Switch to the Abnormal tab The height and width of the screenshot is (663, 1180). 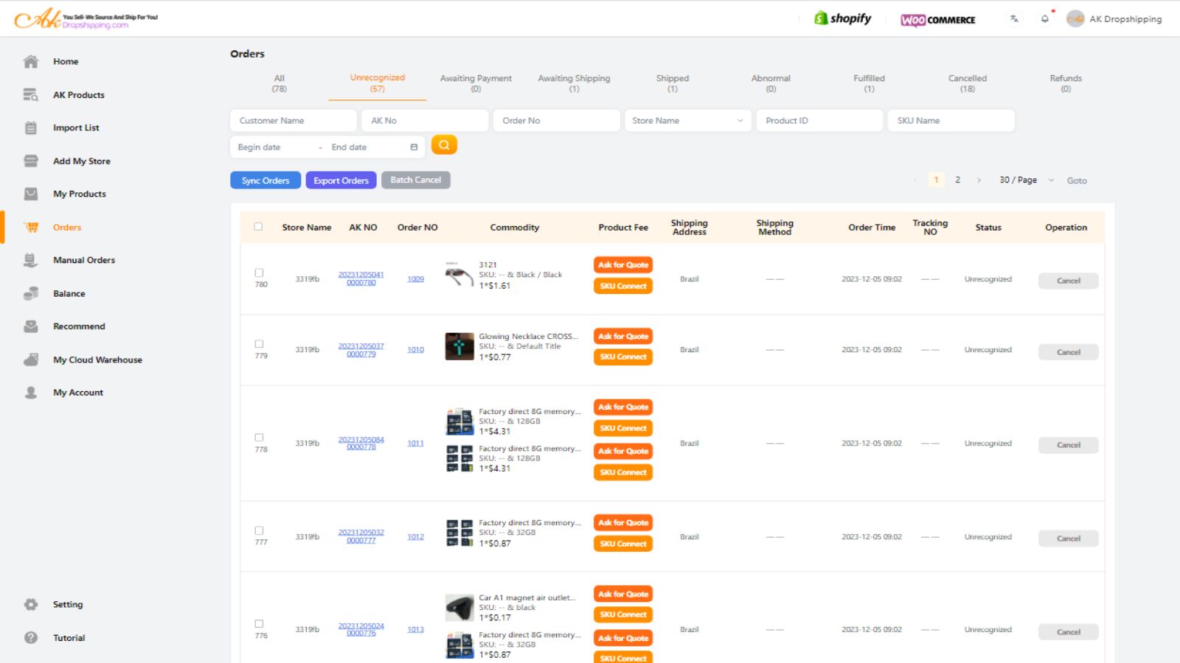coord(771,83)
